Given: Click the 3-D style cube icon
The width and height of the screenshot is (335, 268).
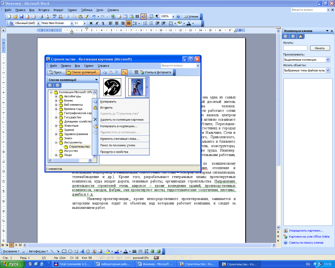Looking at the screenshot, I should tap(159, 251).
